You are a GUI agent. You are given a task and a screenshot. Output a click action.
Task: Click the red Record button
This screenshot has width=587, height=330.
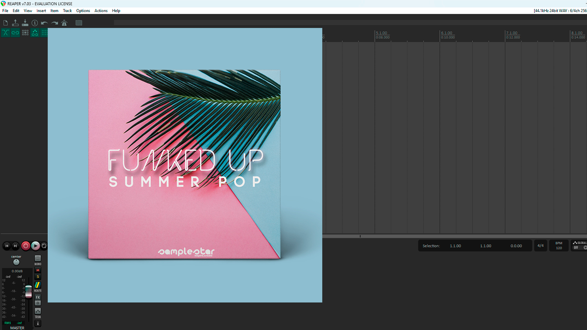tap(26, 246)
